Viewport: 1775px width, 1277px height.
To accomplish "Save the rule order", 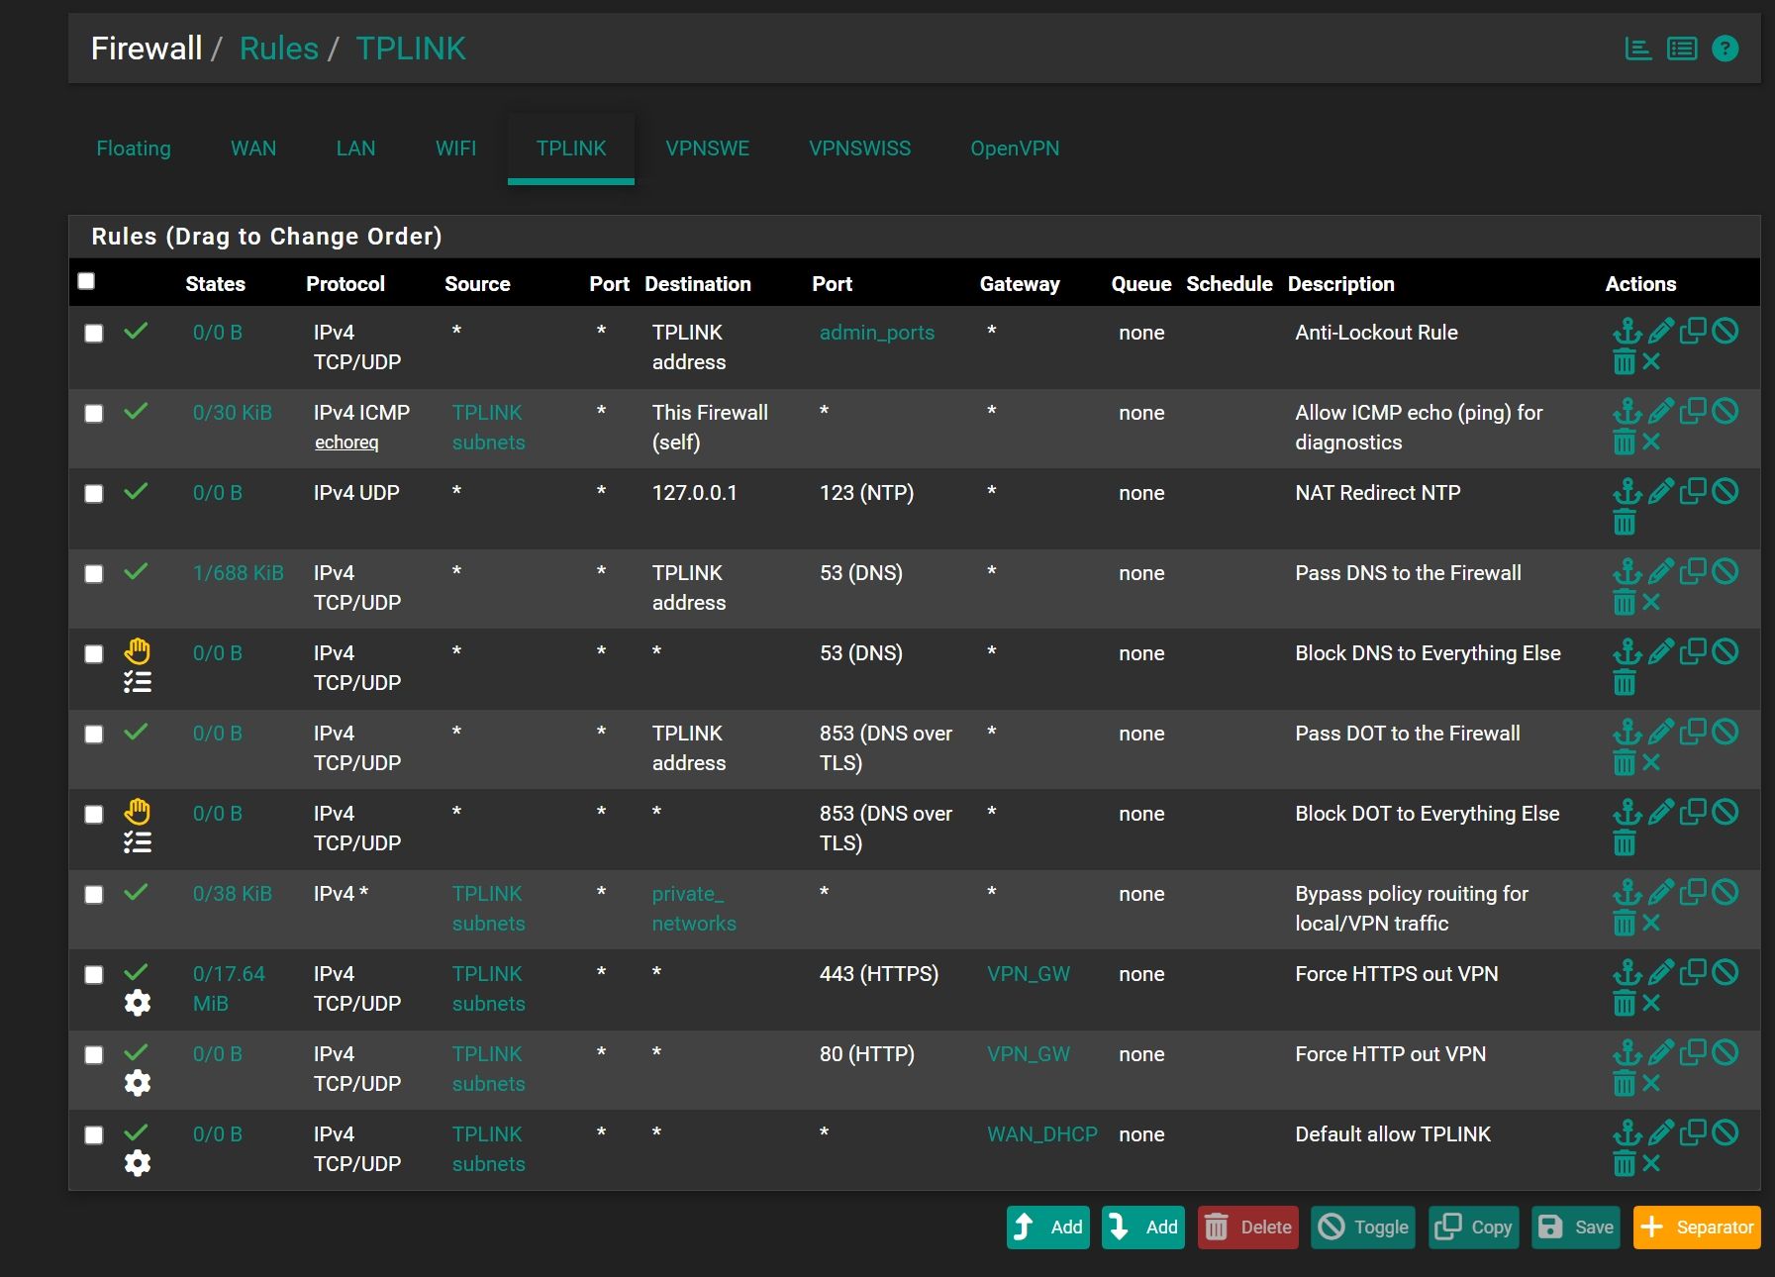I will click(1576, 1228).
